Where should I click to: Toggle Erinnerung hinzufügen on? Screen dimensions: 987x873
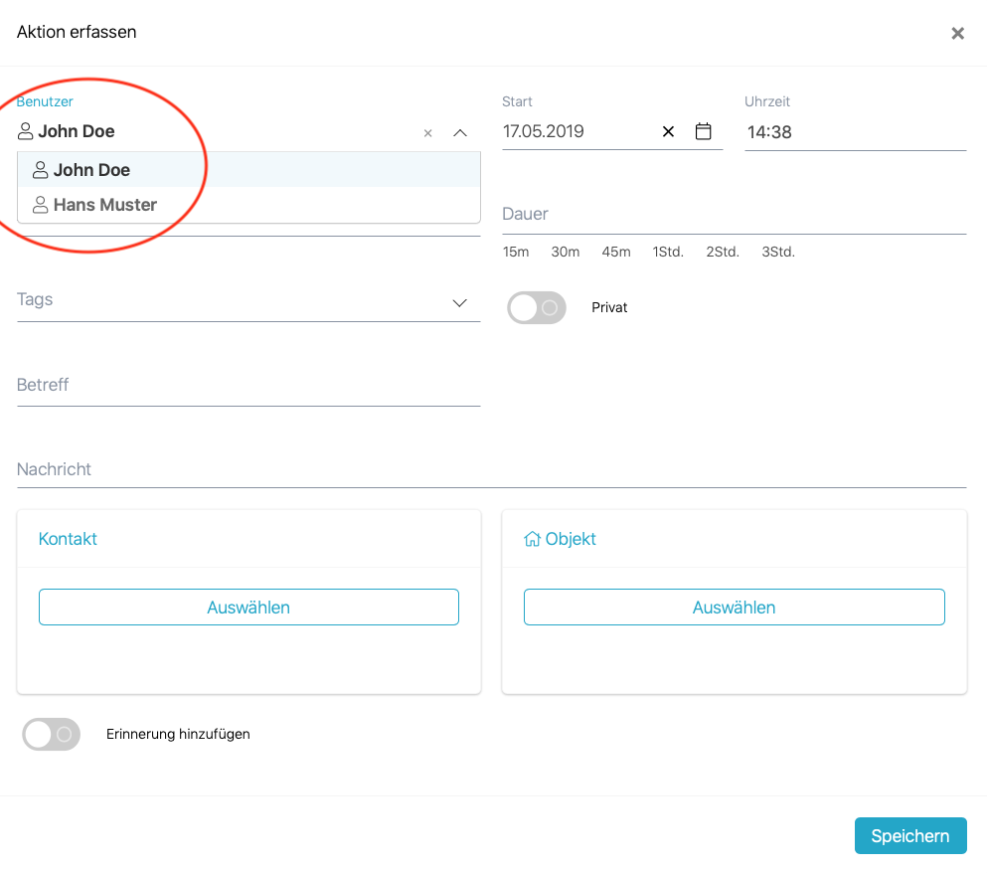pos(52,735)
